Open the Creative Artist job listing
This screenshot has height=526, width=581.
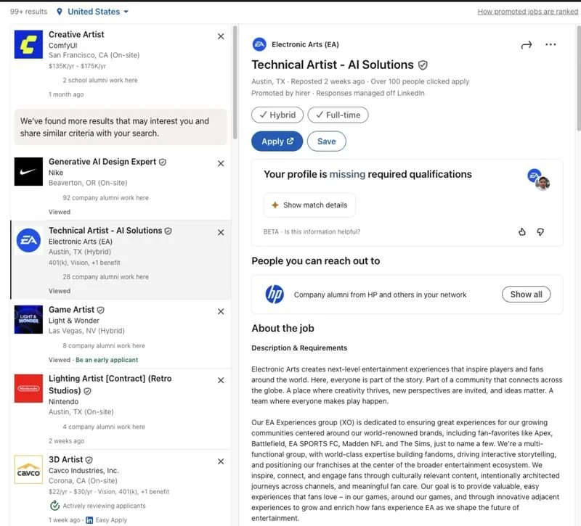click(x=76, y=34)
